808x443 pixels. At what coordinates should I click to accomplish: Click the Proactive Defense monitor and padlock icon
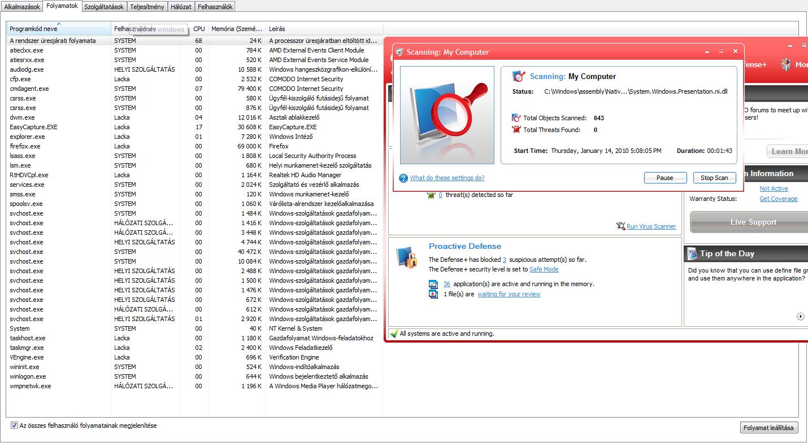click(406, 257)
